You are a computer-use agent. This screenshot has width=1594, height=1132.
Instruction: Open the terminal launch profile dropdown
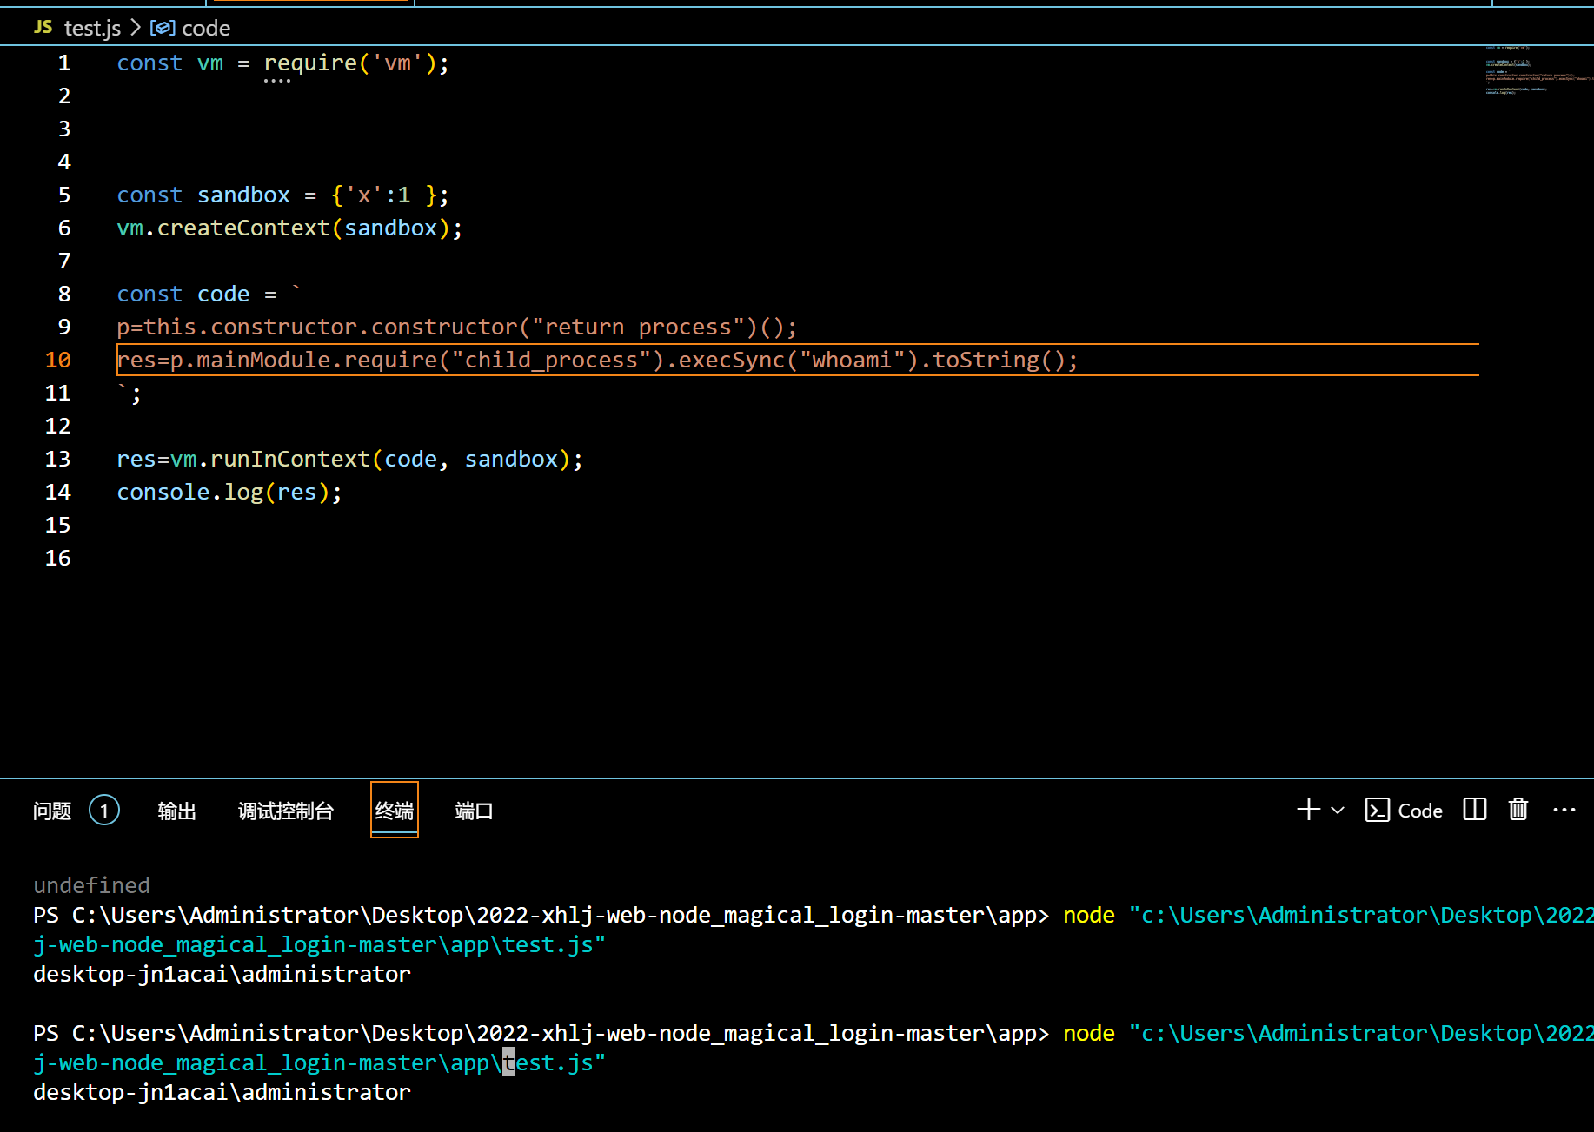tap(1338, 810)
